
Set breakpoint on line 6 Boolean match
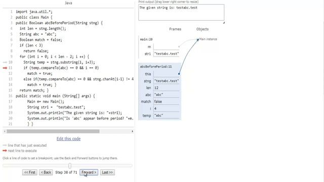coord(40,39)
